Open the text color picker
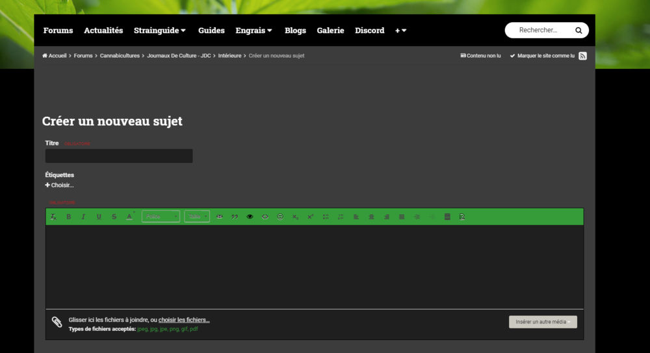 pyautogui.click(x=130, y=217)
